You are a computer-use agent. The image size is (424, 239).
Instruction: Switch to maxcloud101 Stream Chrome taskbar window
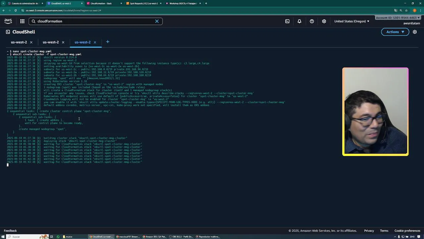pos(128,237)
